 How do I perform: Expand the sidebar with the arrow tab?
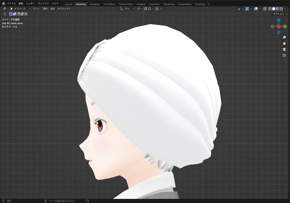(288, 21)
